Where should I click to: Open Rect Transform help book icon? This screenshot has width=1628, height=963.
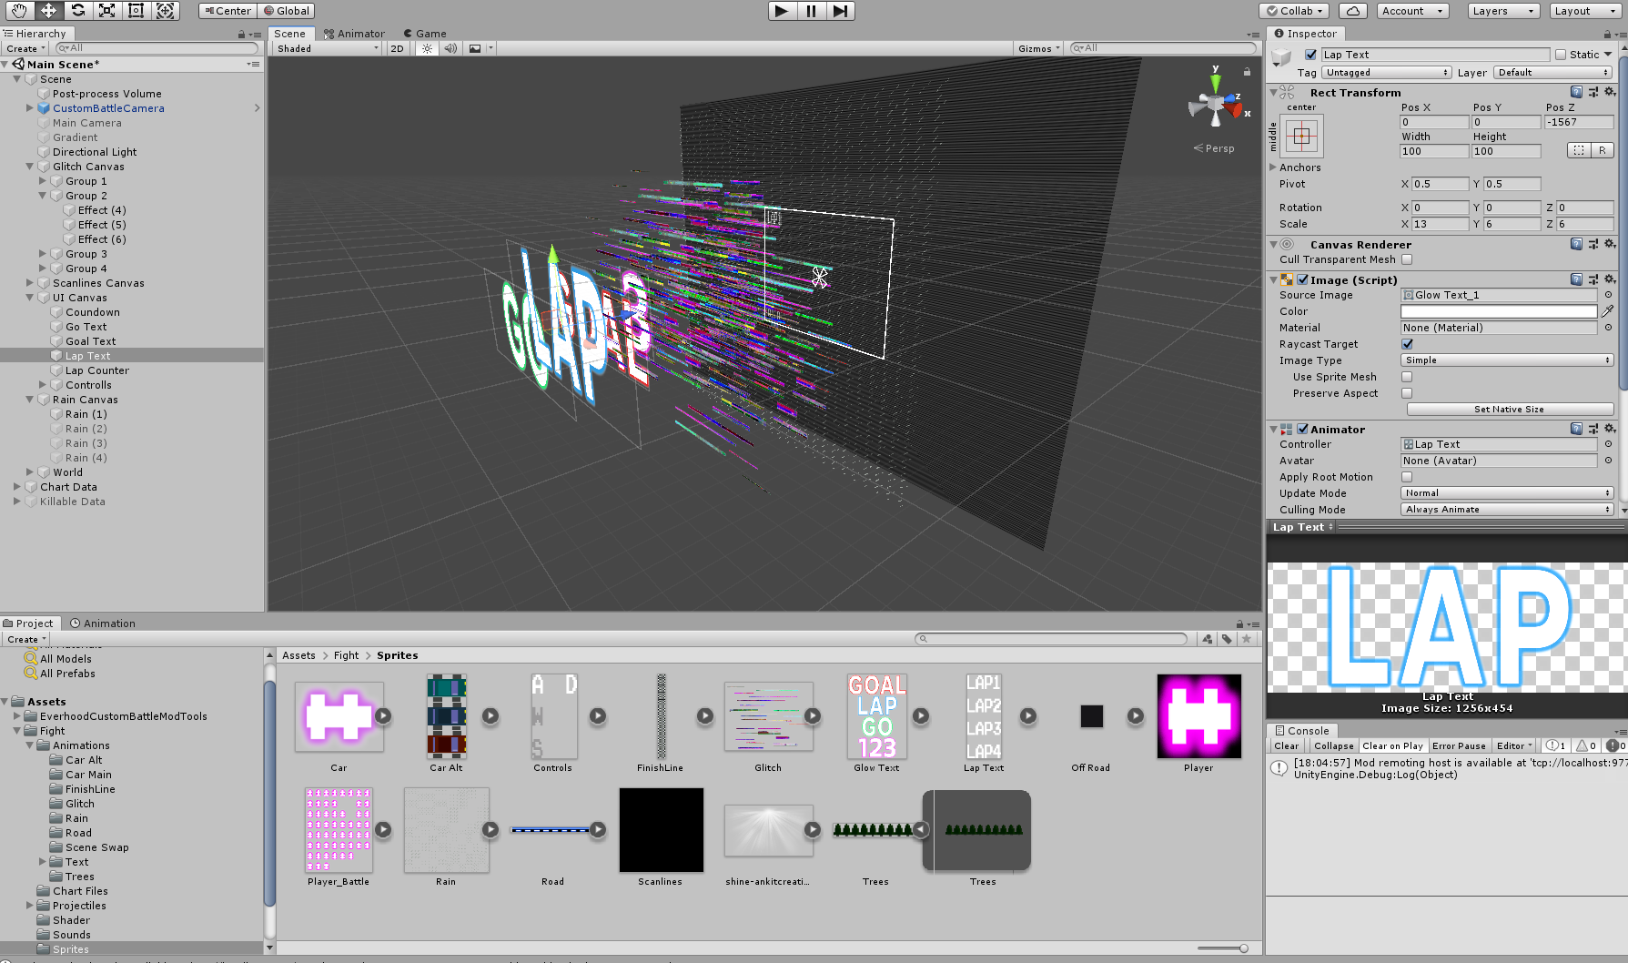coord(1576,92)
